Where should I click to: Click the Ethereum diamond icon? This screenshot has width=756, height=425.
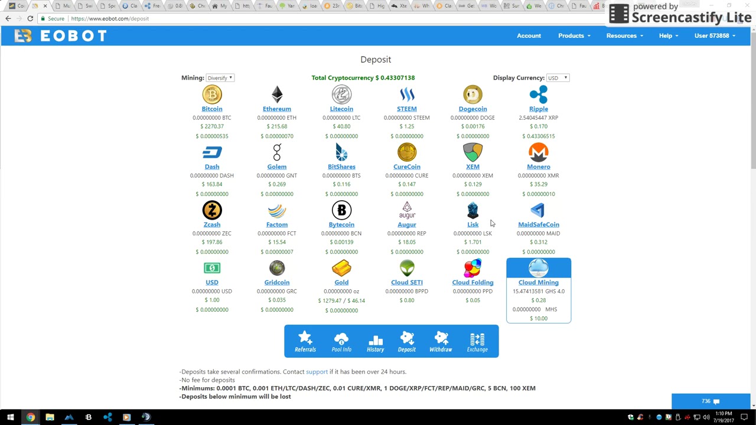tap(277, 94)
